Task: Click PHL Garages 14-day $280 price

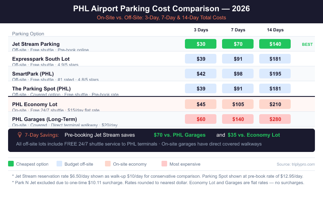Action: tap(275, 119)
